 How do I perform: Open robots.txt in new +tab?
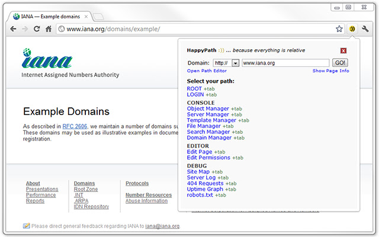tap(220, 195)
